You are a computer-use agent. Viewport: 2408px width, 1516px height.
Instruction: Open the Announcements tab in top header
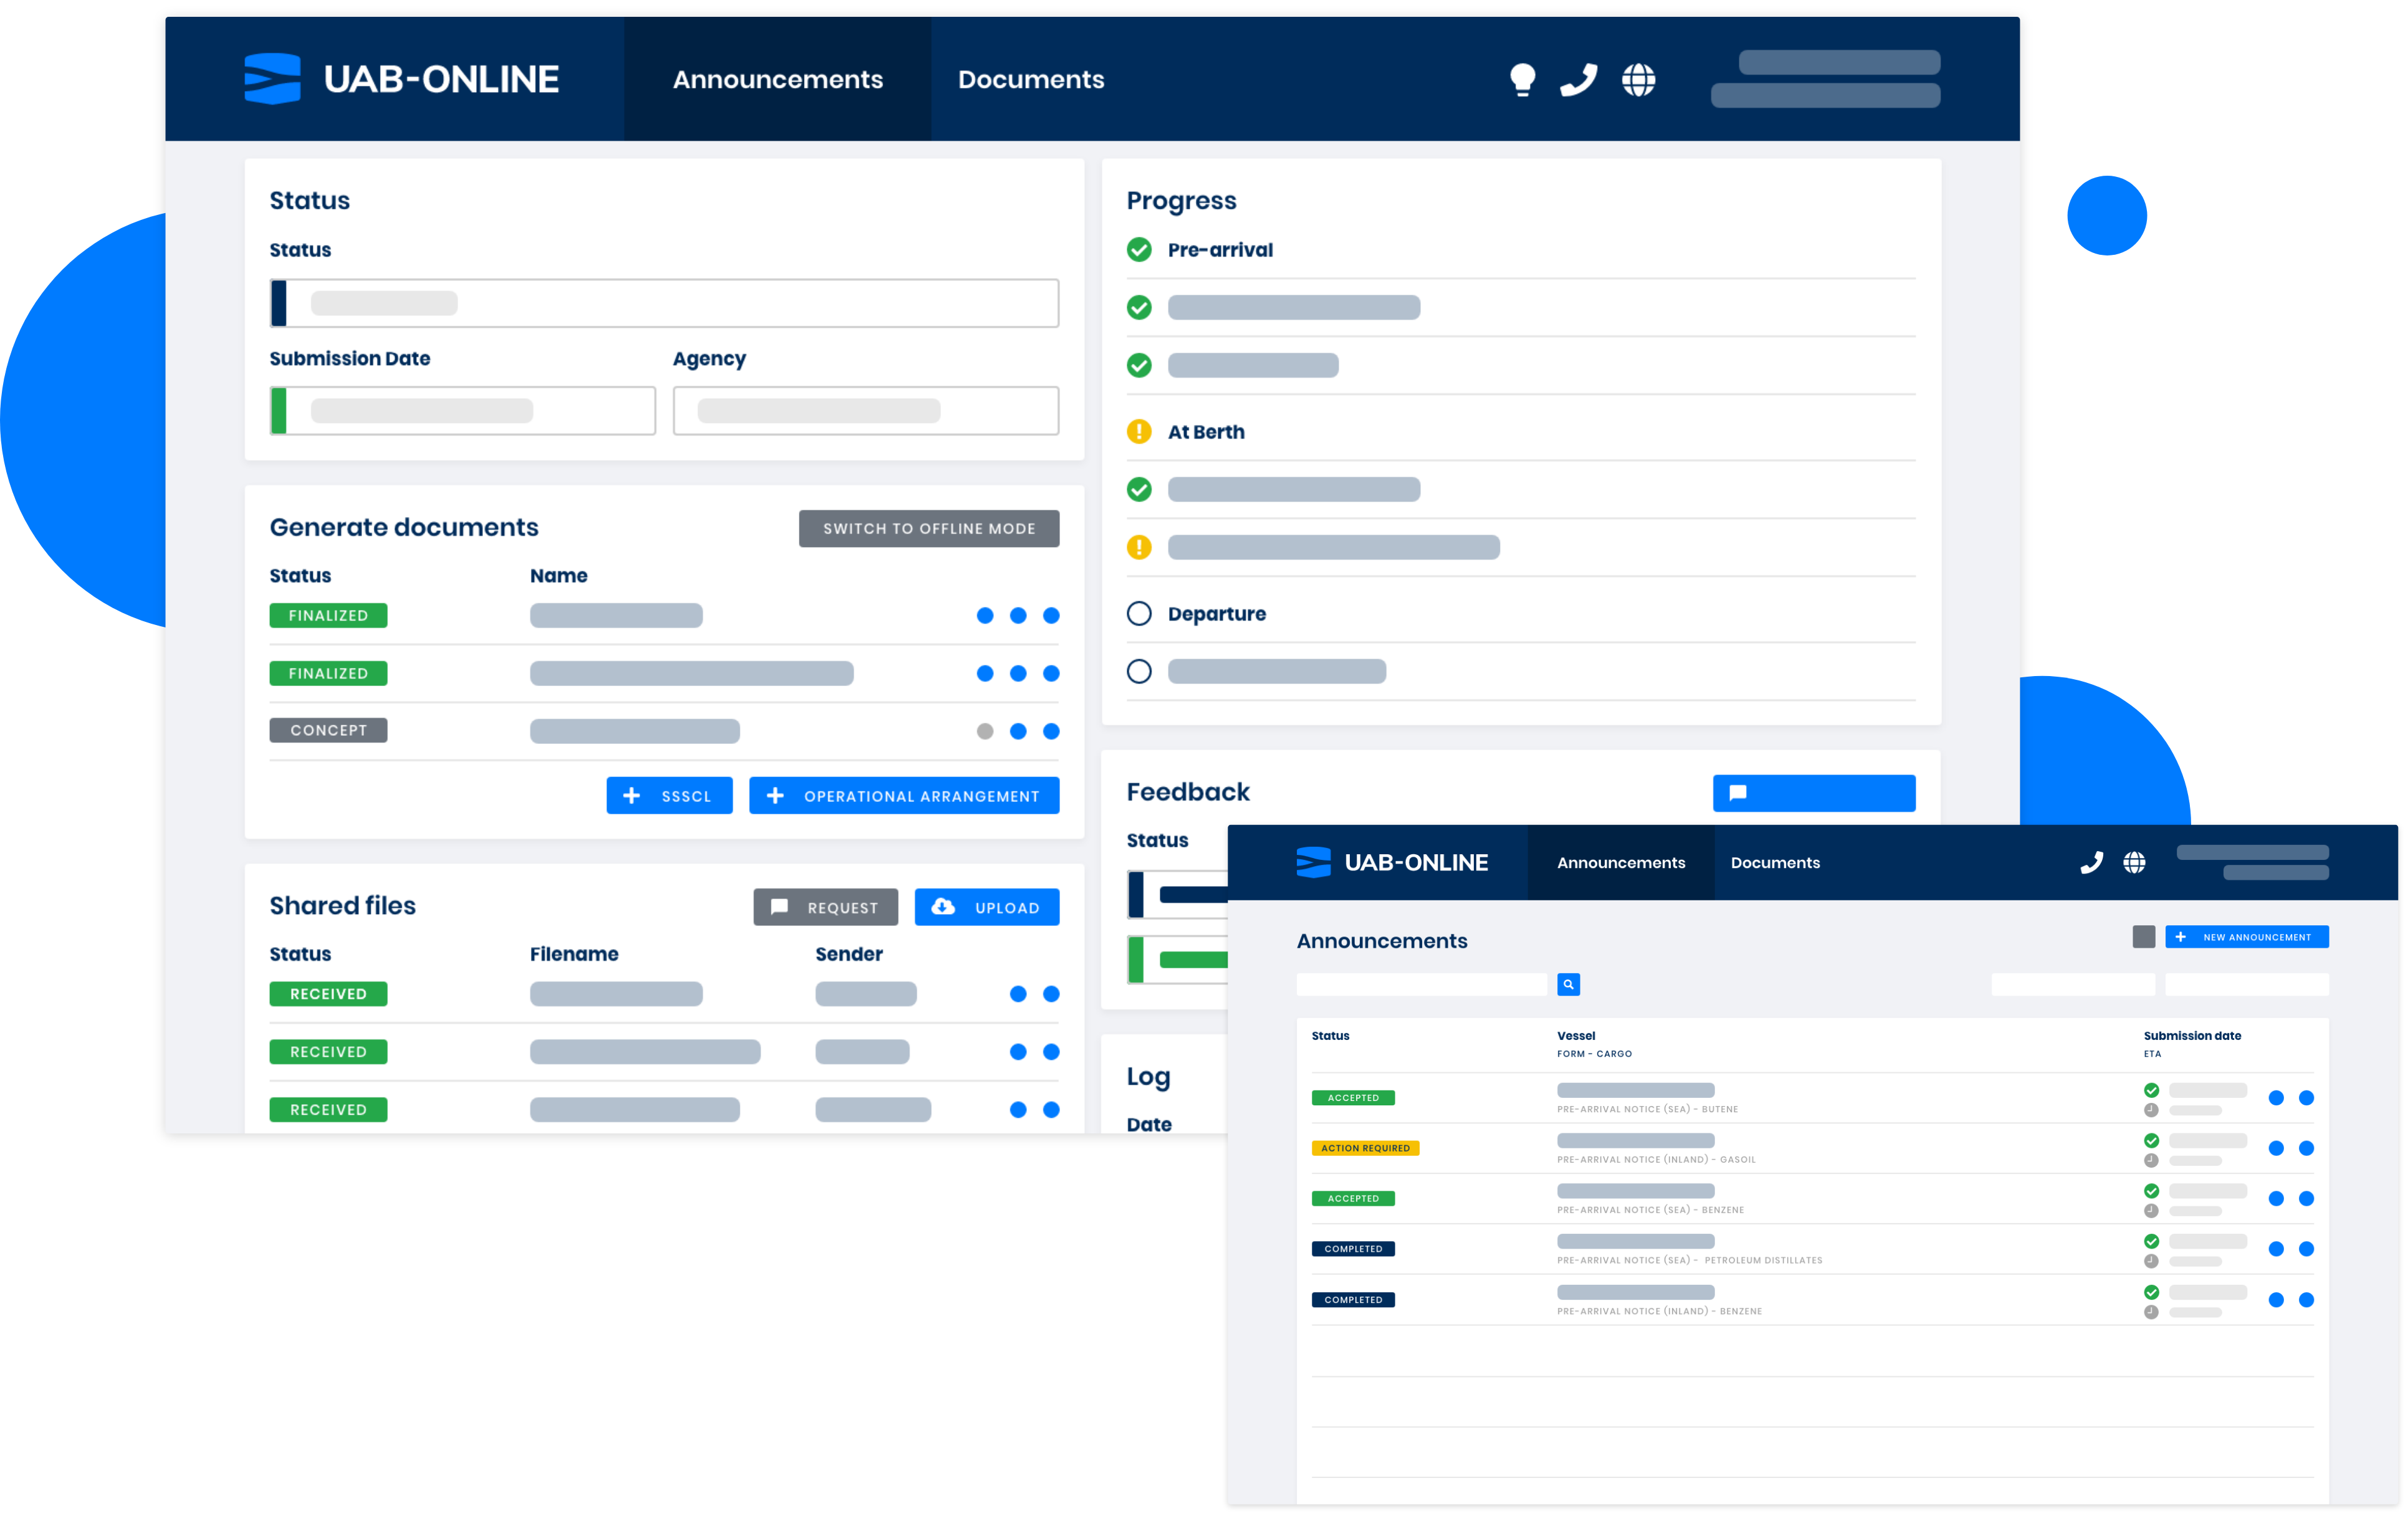(x=777, y=79)
